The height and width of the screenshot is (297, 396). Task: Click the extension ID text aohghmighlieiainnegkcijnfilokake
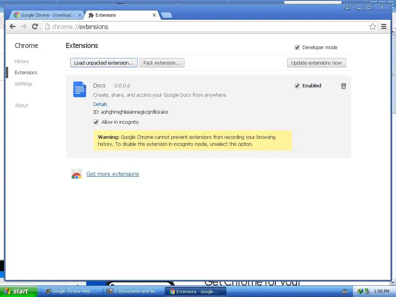tap(134, 112)
